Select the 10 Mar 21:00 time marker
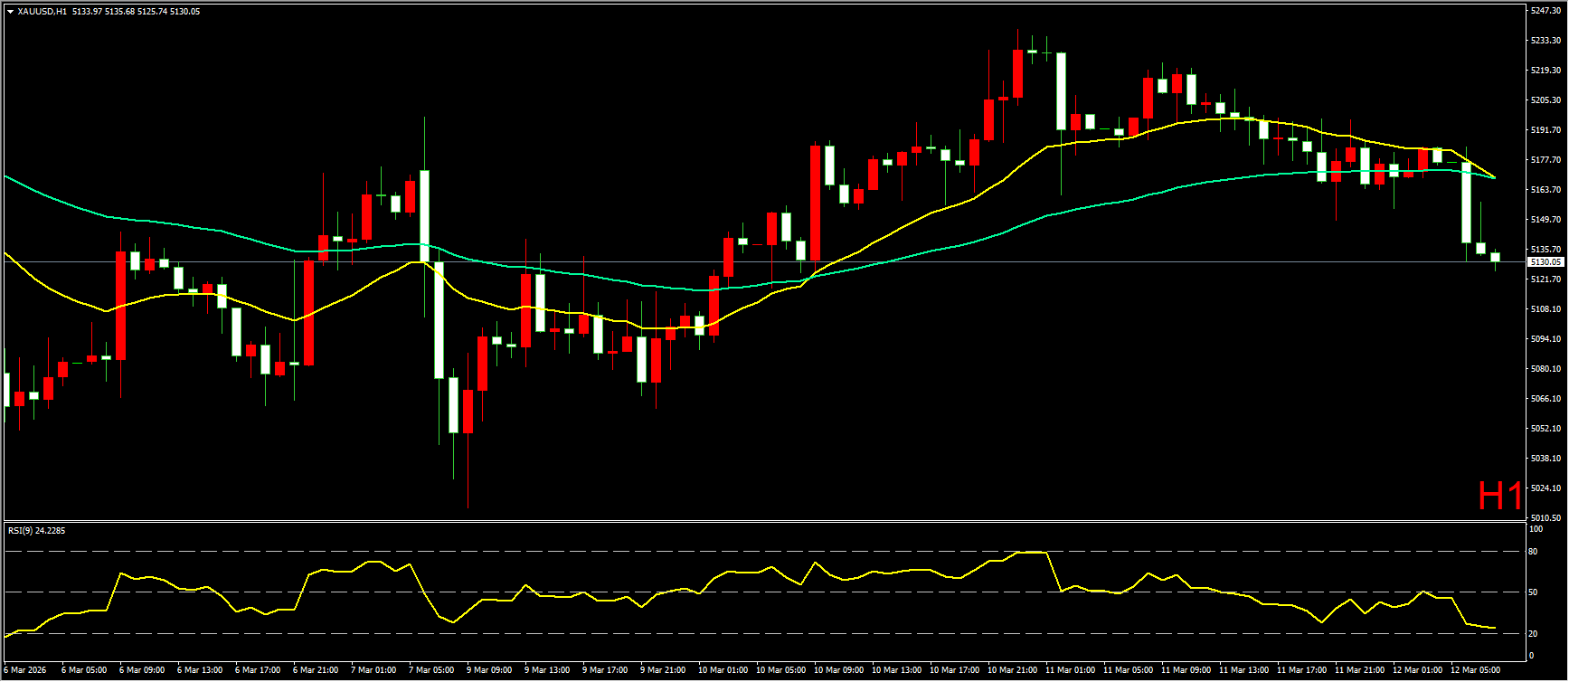 pos(1010,670)
